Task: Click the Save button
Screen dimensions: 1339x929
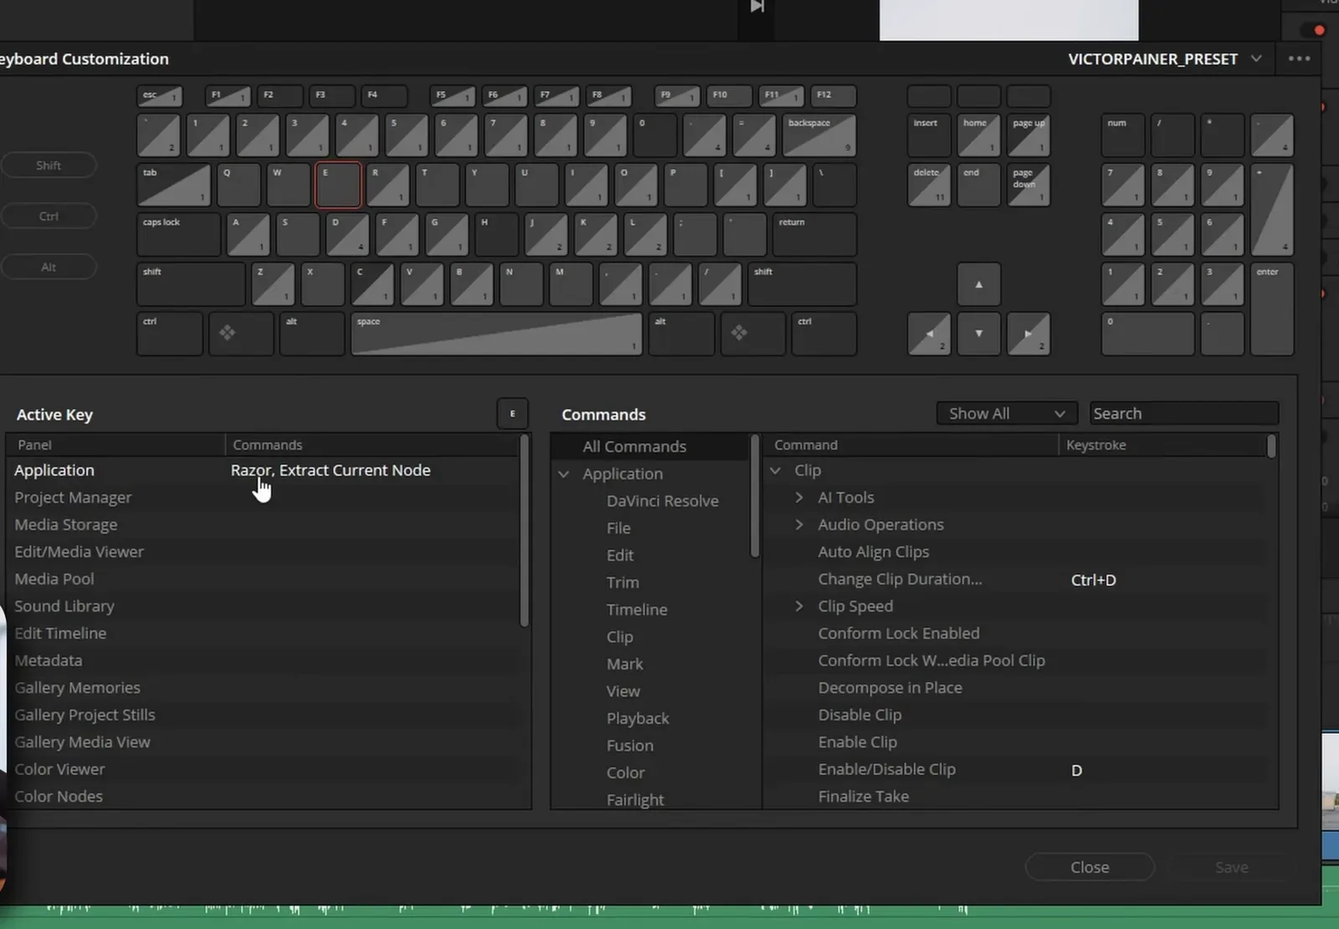Action: tap(1231, 867)
